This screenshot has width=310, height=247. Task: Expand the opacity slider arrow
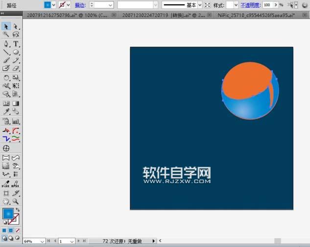point(276,5)
